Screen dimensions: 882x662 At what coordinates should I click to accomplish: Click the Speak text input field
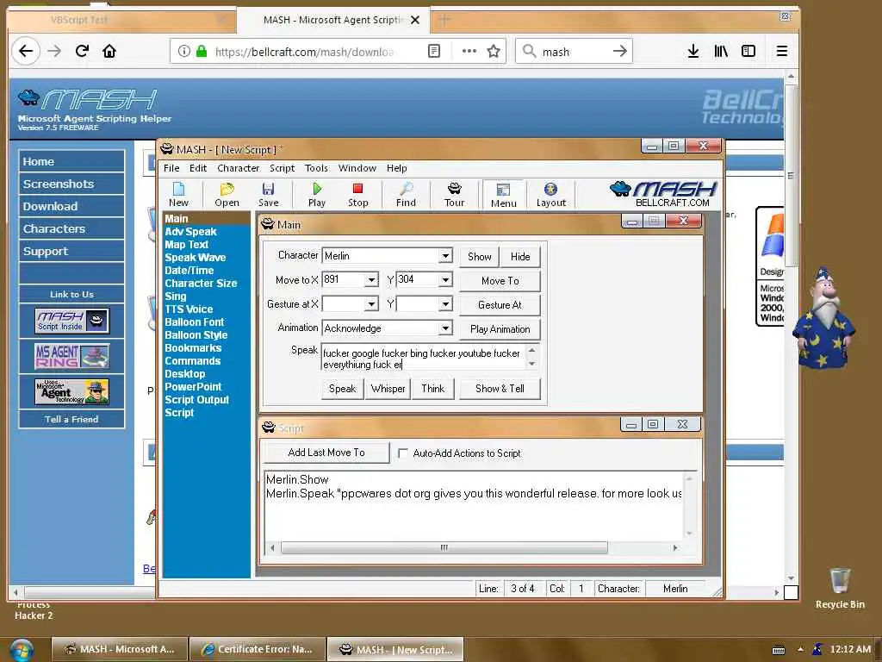pos(424,359)
